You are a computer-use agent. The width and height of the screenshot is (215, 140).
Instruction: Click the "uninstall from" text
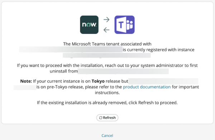point(64,71)
